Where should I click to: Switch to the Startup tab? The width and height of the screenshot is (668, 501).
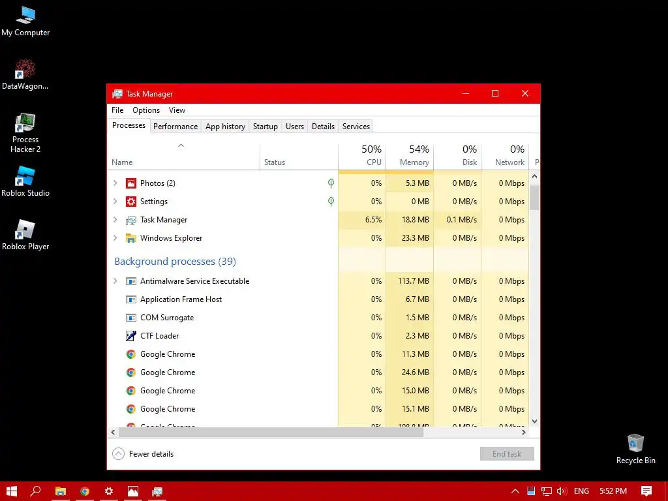pos(265,127)
